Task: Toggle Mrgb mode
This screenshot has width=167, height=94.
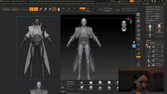Action: pyautogui.click(x=63, y=8)
